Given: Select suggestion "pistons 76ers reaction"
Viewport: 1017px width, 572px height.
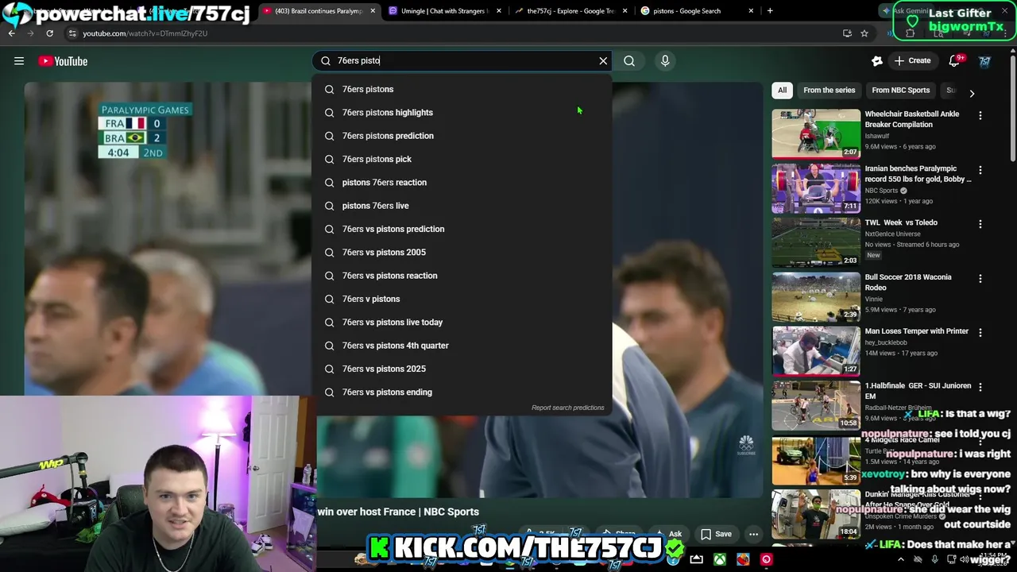Looking at the screenshot, I should (462, 182).
